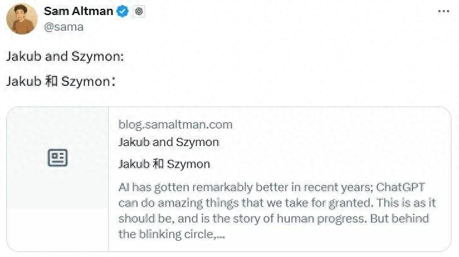Click the card title "Jakub and Szymon"

pyautogui.click(x=169, y=142)
